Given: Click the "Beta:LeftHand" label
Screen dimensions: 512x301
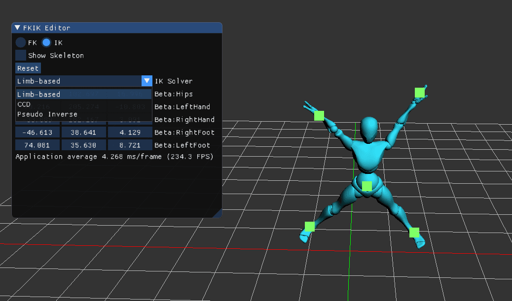Looking at the screenshot, I should click(182, 106).
